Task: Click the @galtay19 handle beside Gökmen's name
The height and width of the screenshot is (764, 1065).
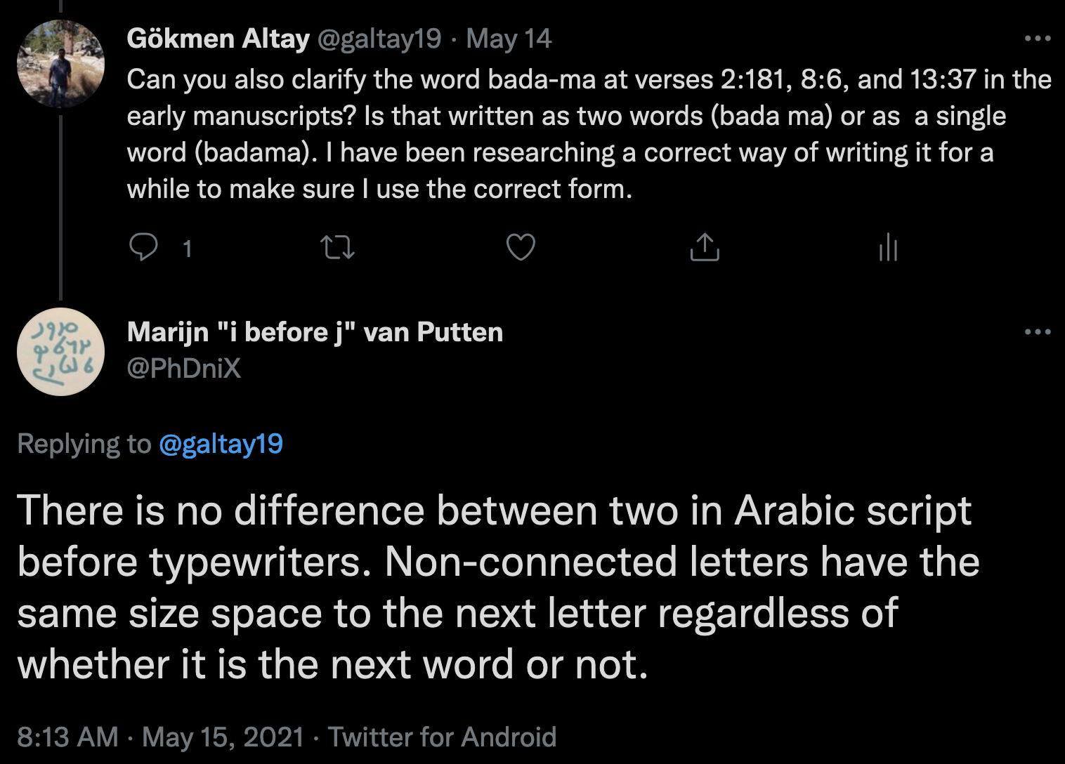Action: 379,39
